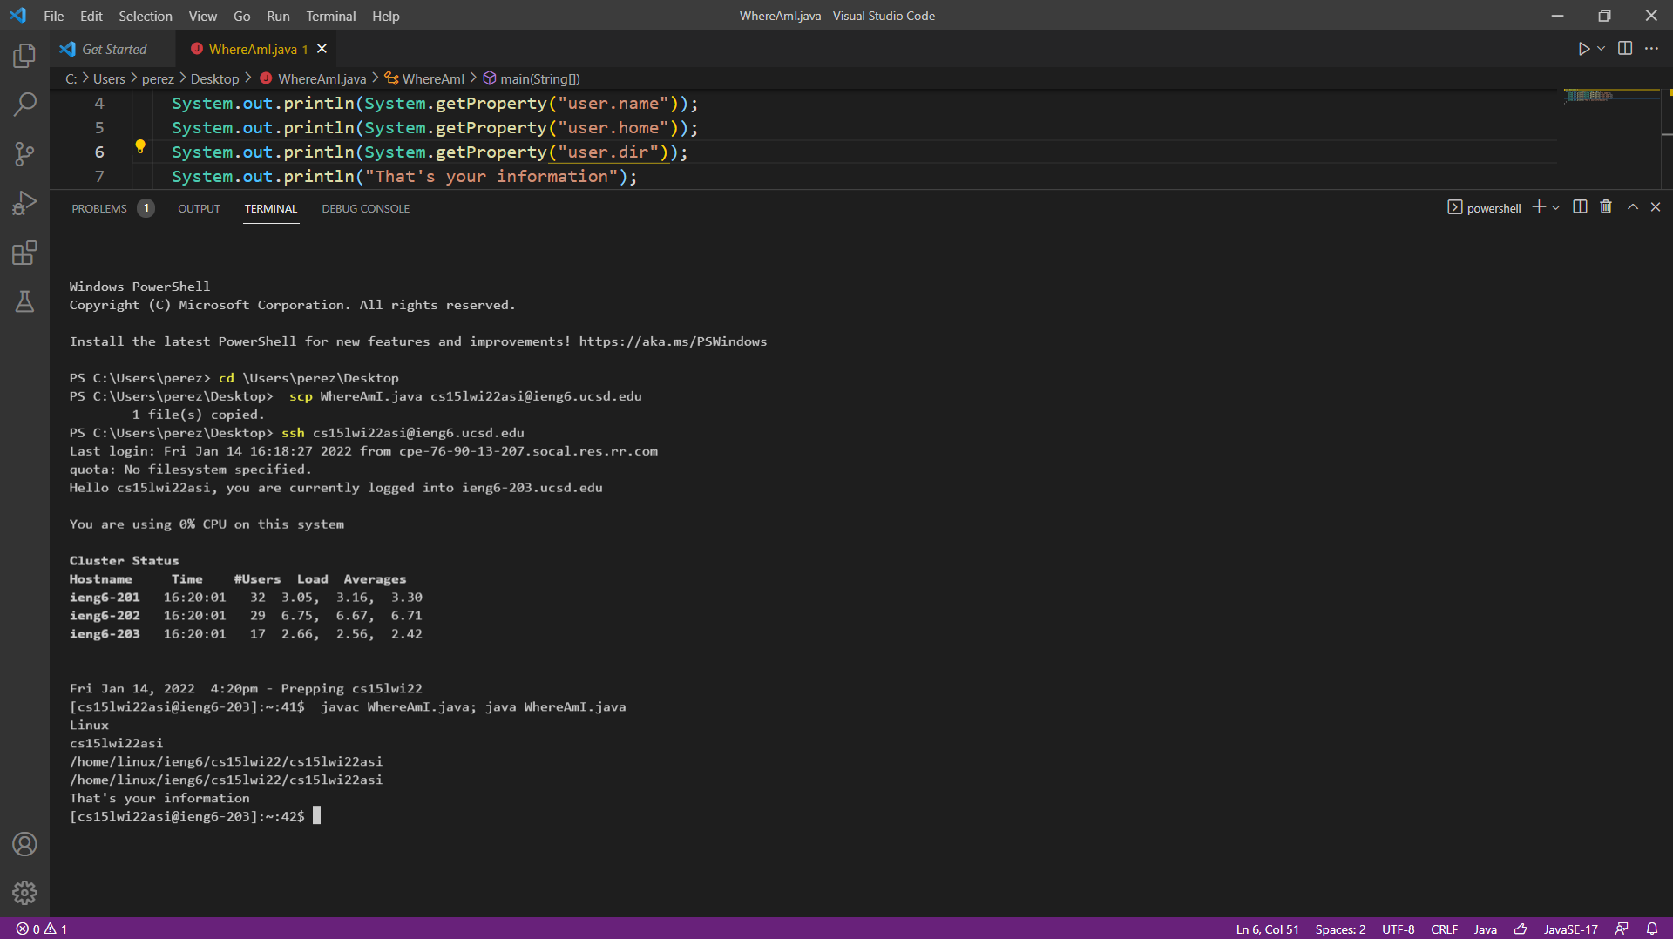
Task: Toggle the split editor right button
Action: (x=1625, y=49)
